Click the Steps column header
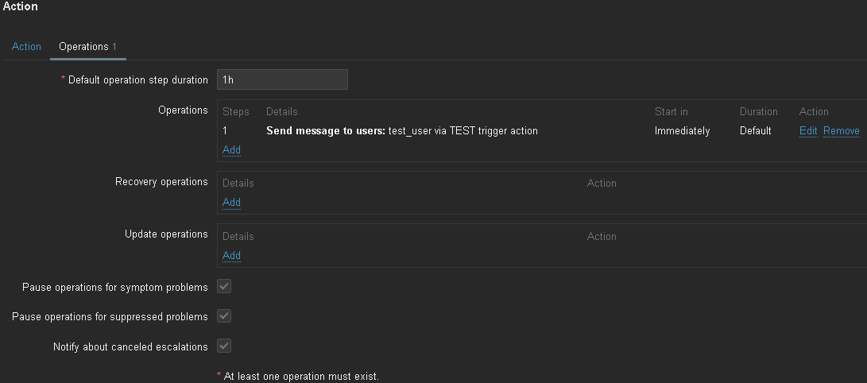 coord(235,112)
